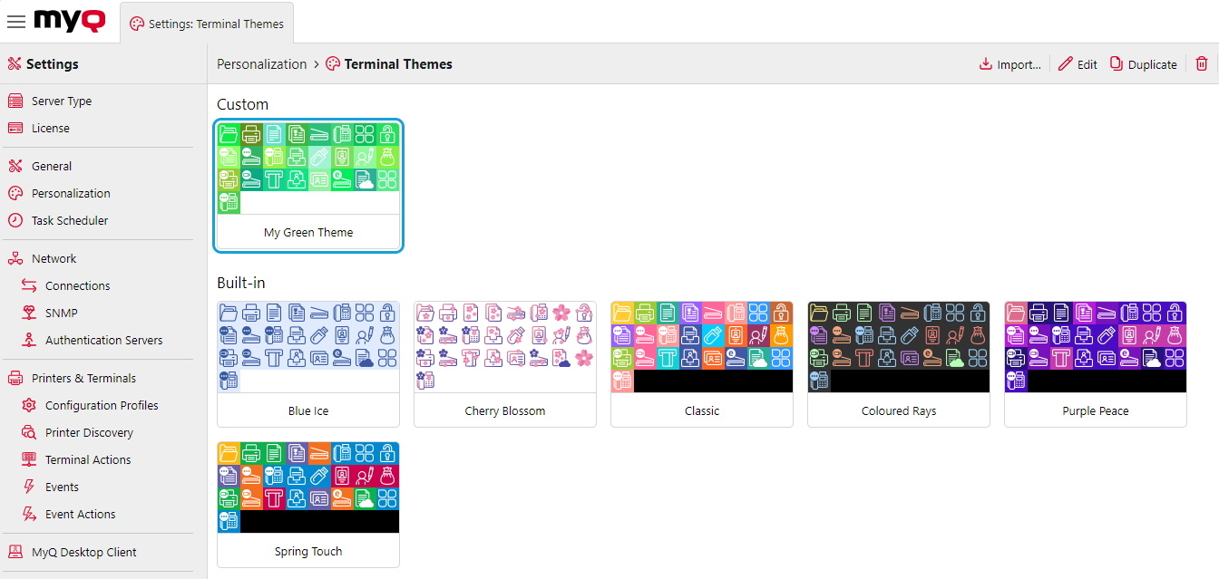Click the Task Scheduler clock icon
The height and width of the screenshot is (579, 1219).
pos(15,220)
